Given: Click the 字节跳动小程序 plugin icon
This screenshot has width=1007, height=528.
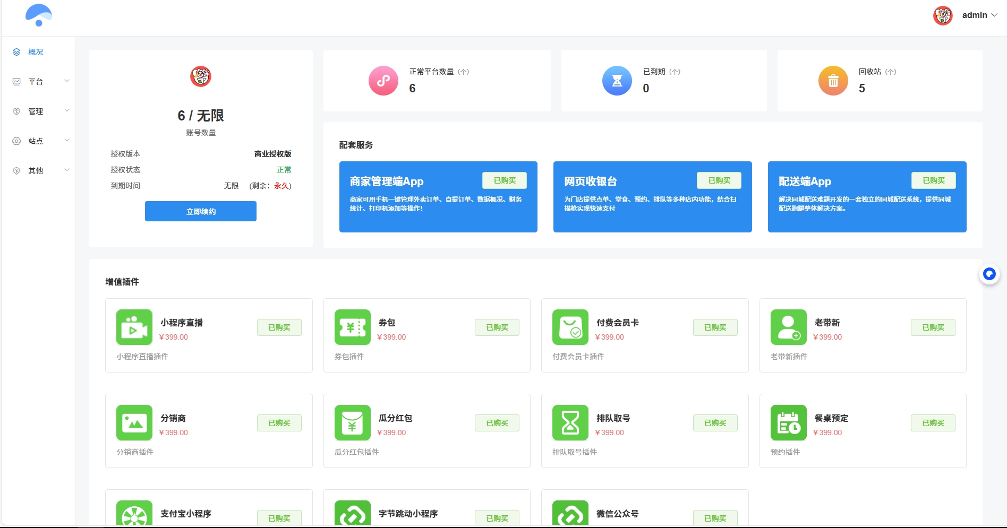Looking at the screenshot, I should (x=353, y=513).
